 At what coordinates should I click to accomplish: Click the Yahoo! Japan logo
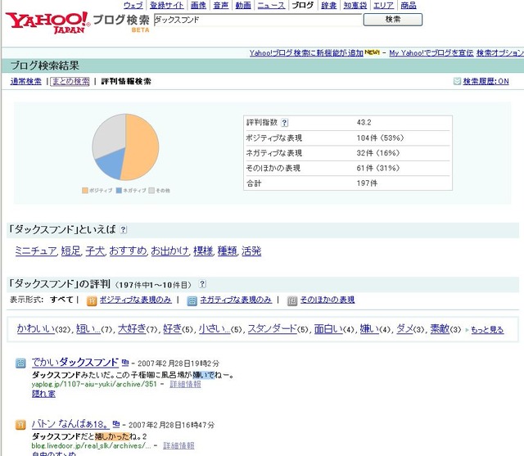(47, 22)
